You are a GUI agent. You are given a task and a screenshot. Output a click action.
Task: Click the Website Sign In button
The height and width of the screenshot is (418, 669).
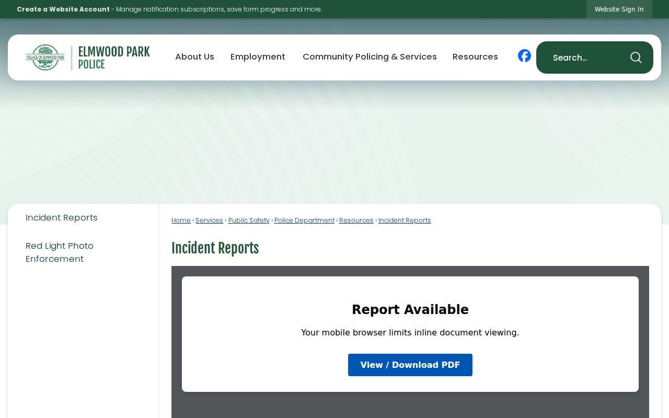[619, 9]
